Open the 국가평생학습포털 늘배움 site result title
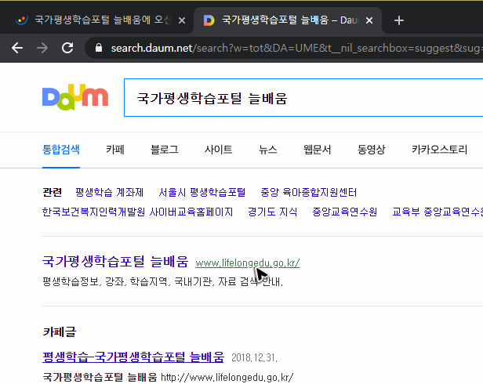483x384 pixels. 115,262
